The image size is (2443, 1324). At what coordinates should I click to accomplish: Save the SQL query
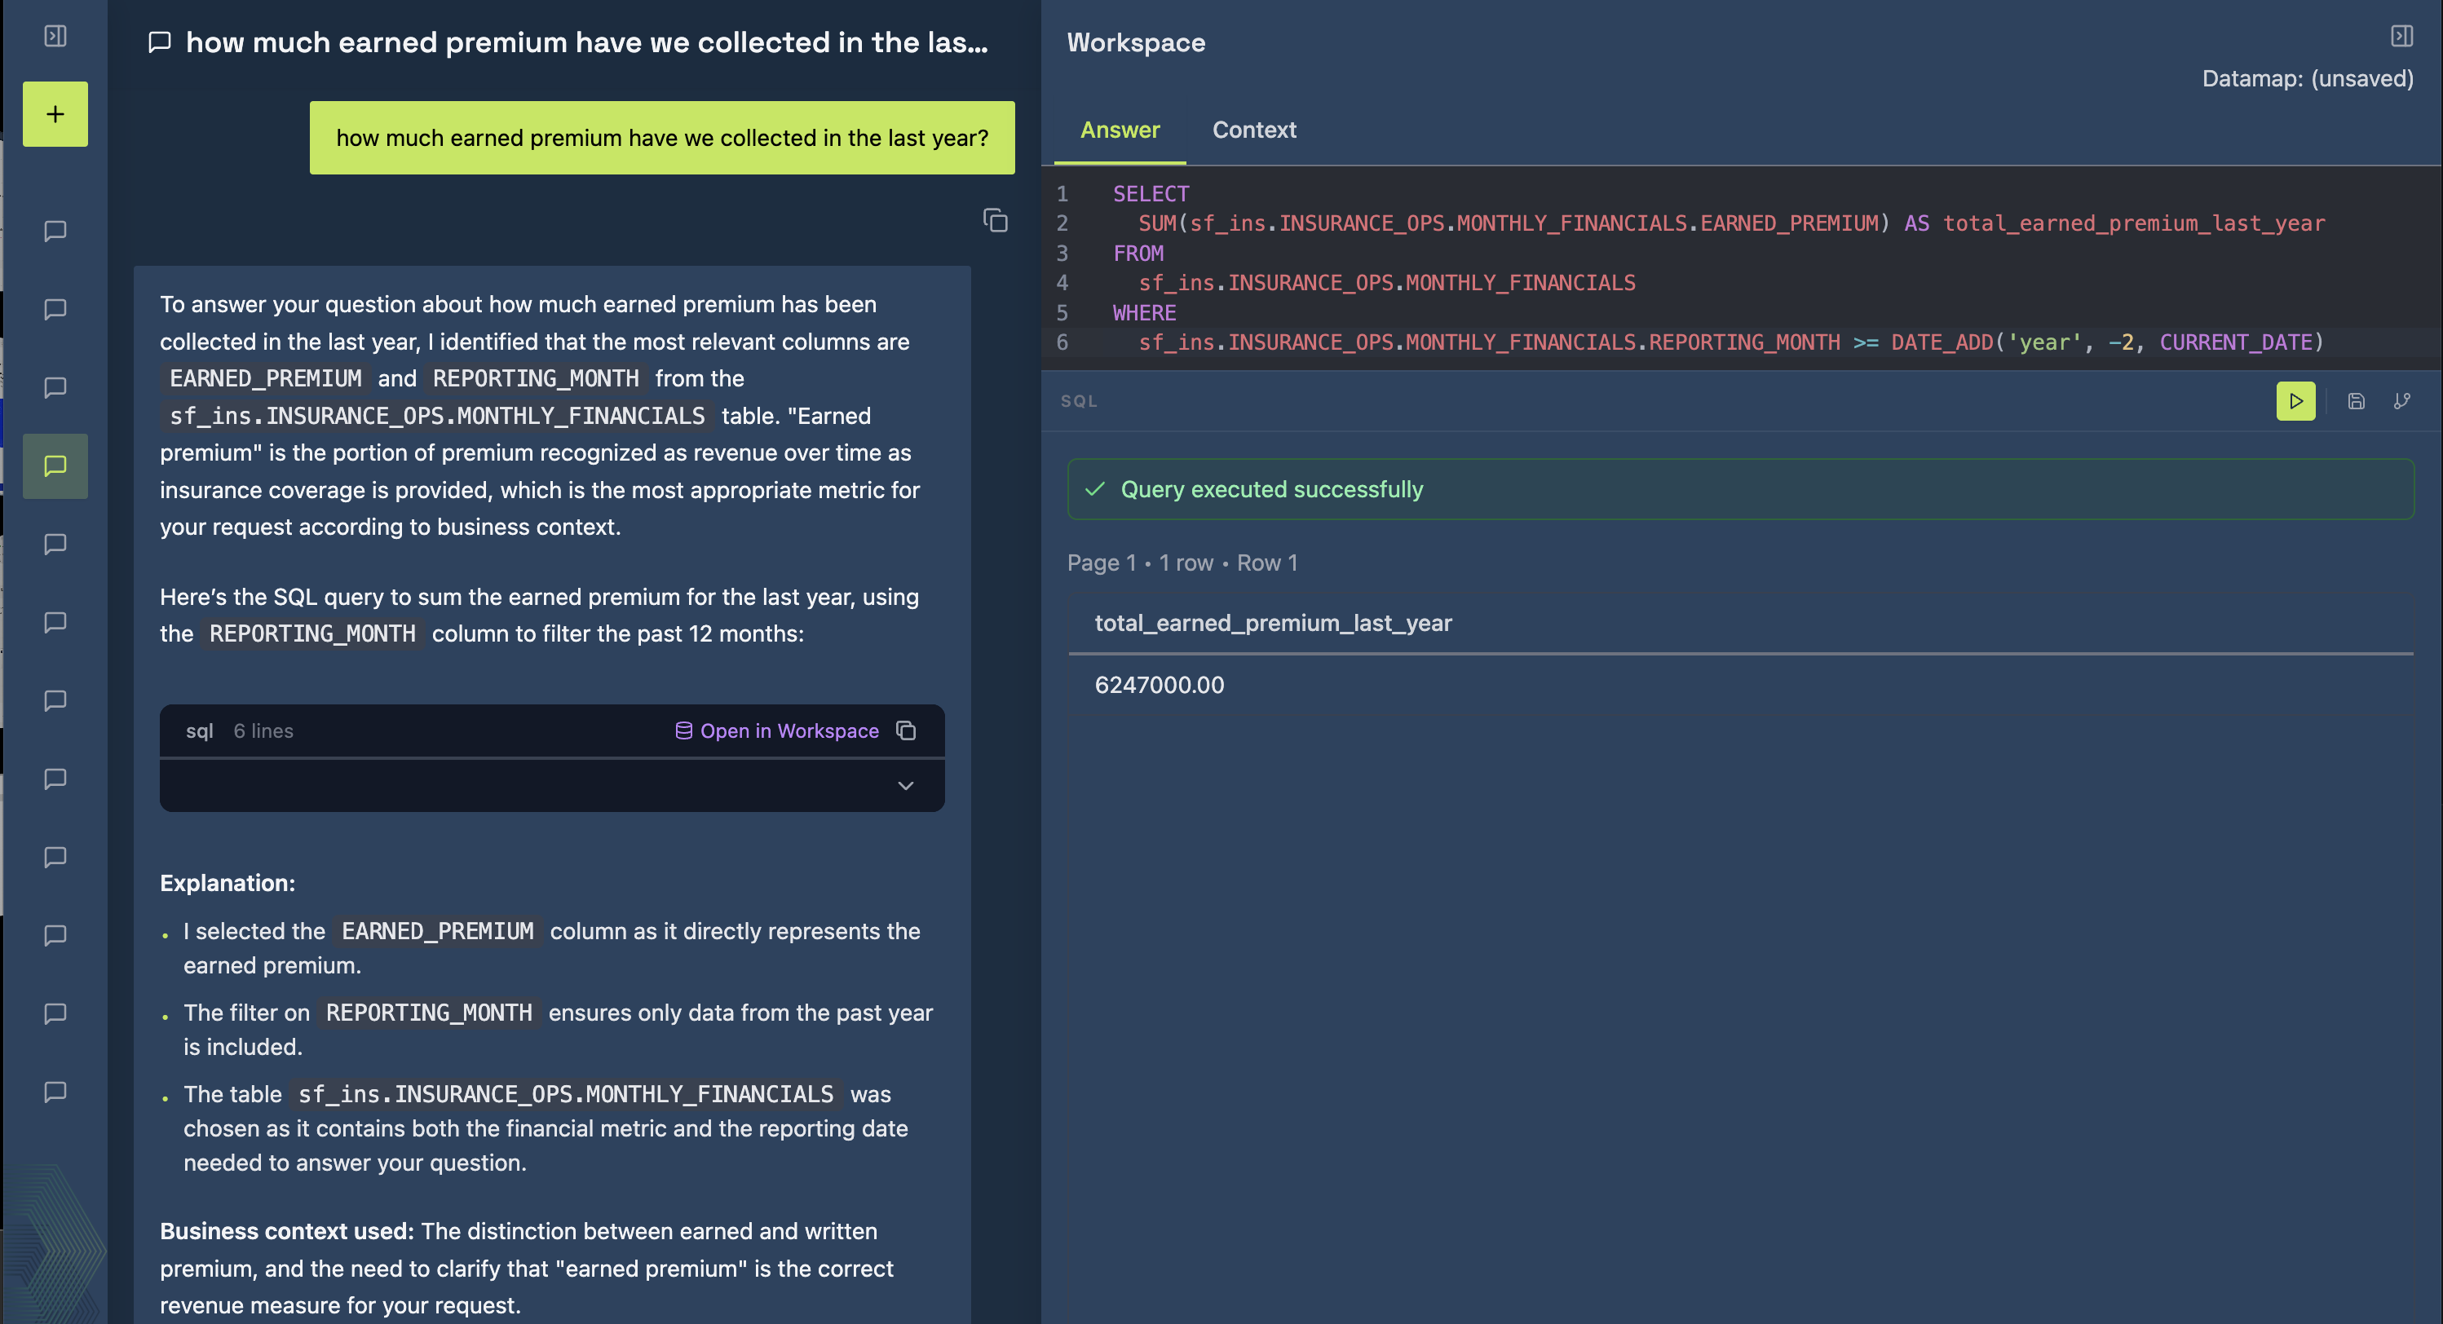point(2356,401)
